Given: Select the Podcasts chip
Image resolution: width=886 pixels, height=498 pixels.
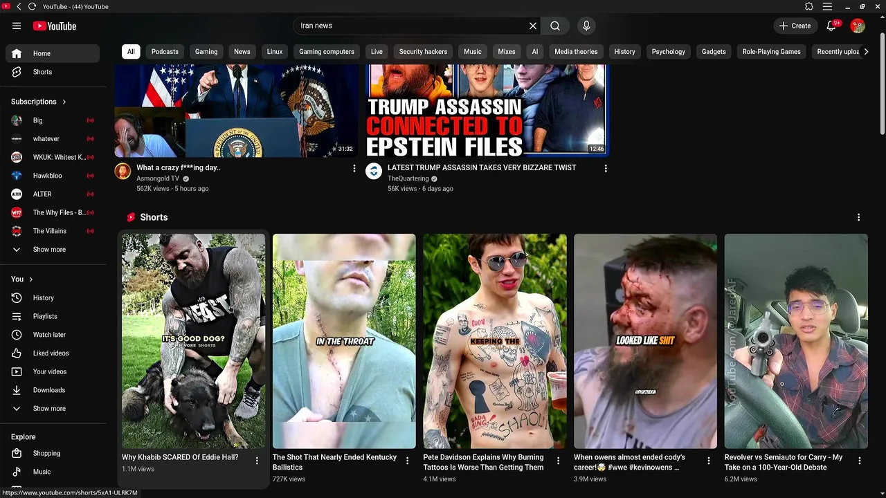Looking at the screenshot, I should [165, 52].
